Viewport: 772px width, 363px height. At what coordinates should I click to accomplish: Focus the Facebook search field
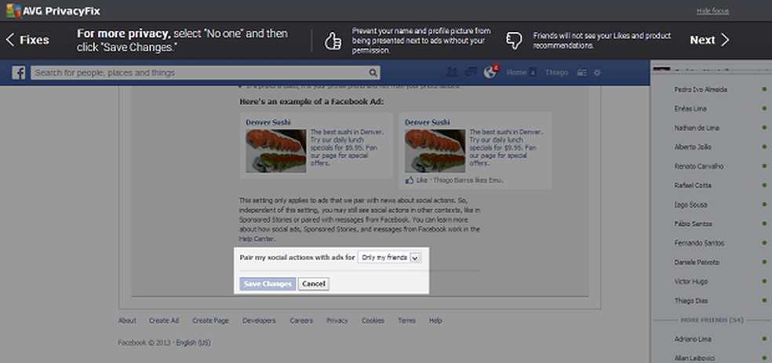(x=206, y=73)
